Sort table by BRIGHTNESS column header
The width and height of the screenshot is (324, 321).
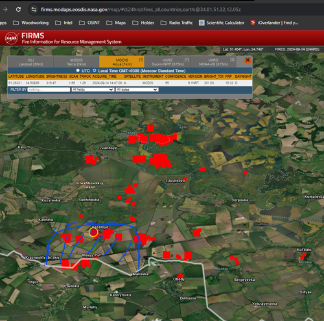56,77
